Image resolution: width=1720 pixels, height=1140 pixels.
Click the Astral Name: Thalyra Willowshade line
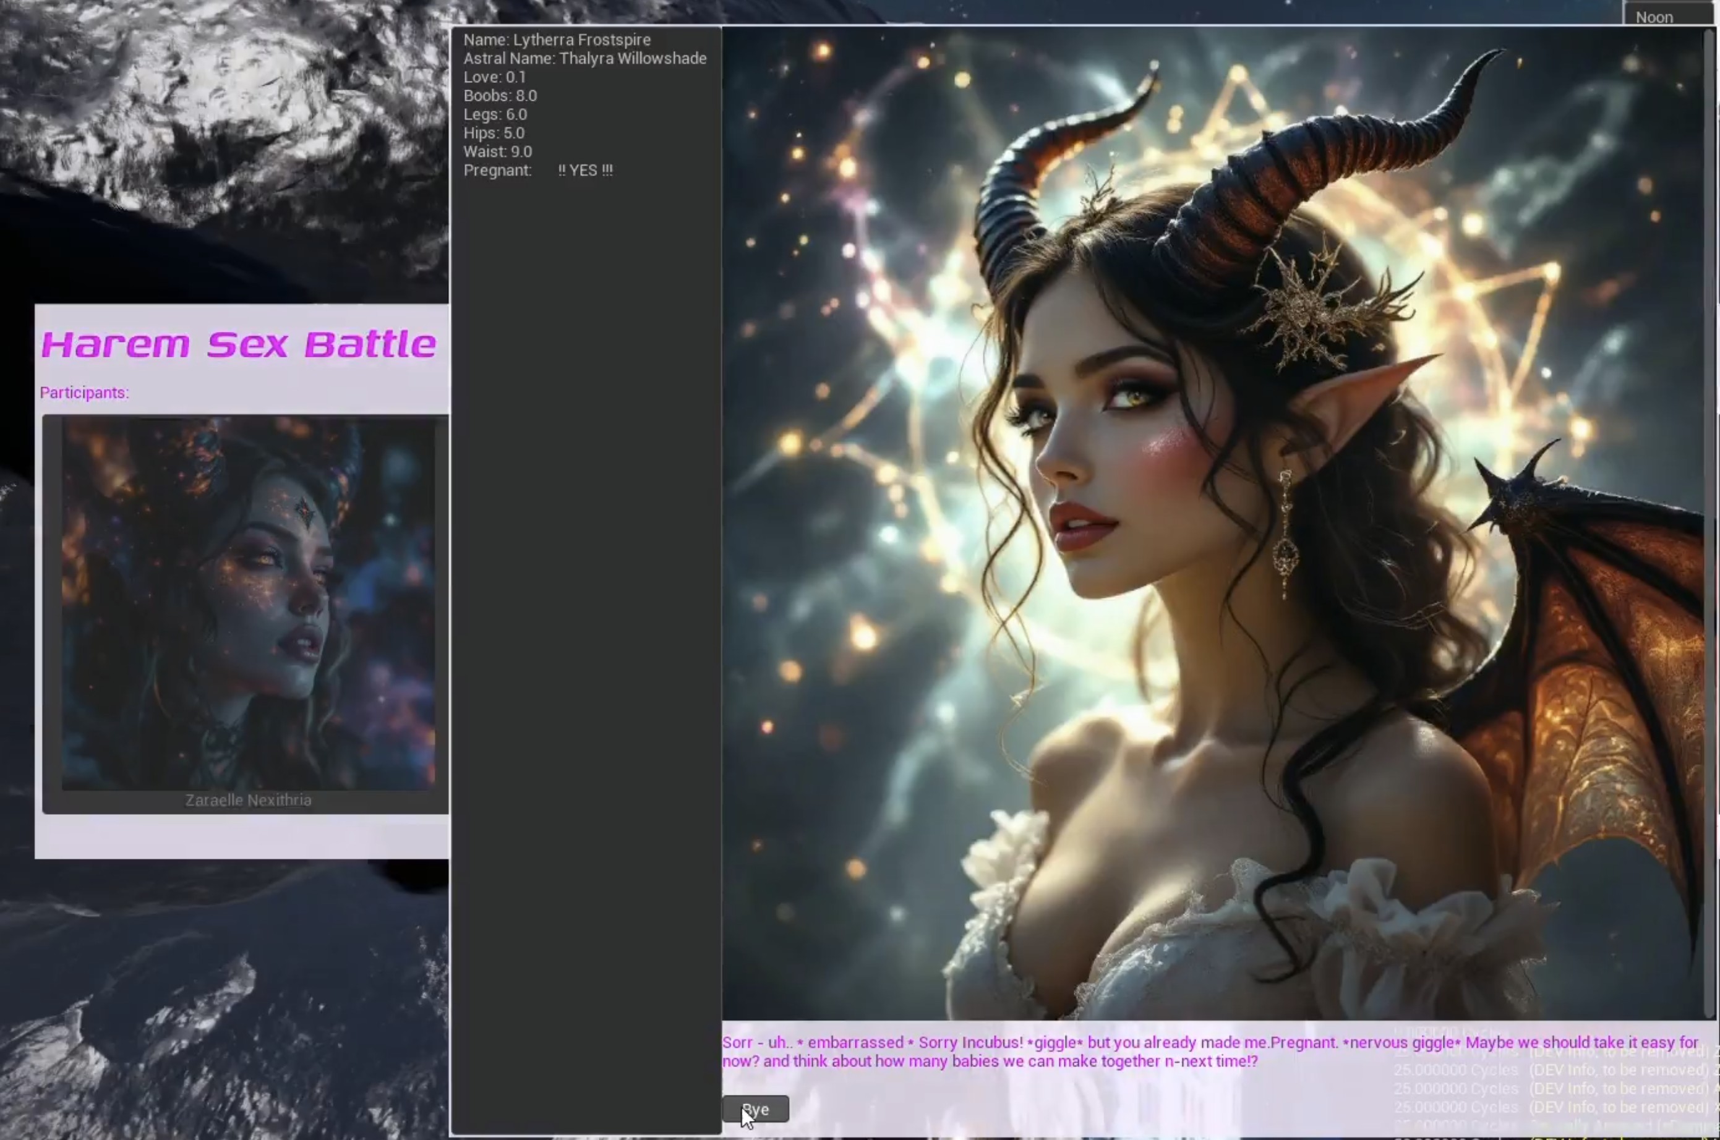(584, 58)
